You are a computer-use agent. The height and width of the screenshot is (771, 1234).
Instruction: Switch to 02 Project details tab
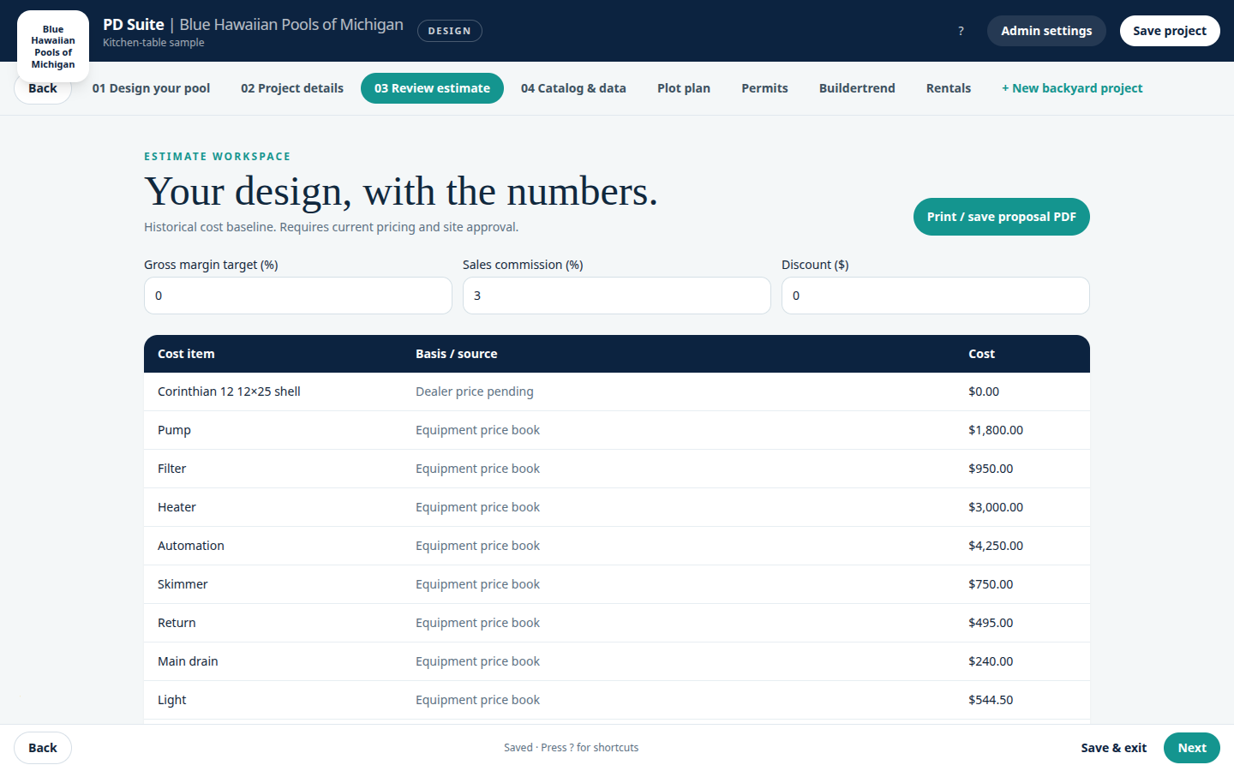pos(292,88)
